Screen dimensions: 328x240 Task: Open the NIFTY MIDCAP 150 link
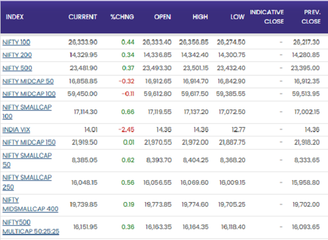pos(30,142)
